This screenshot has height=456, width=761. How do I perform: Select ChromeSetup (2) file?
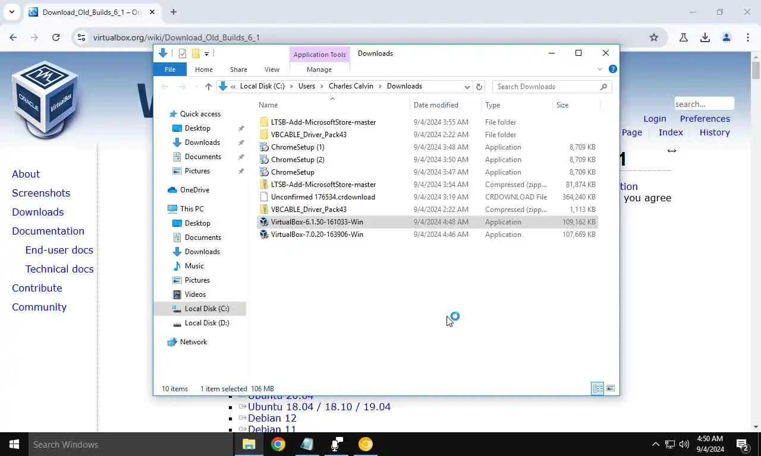[x=427, y=160]
